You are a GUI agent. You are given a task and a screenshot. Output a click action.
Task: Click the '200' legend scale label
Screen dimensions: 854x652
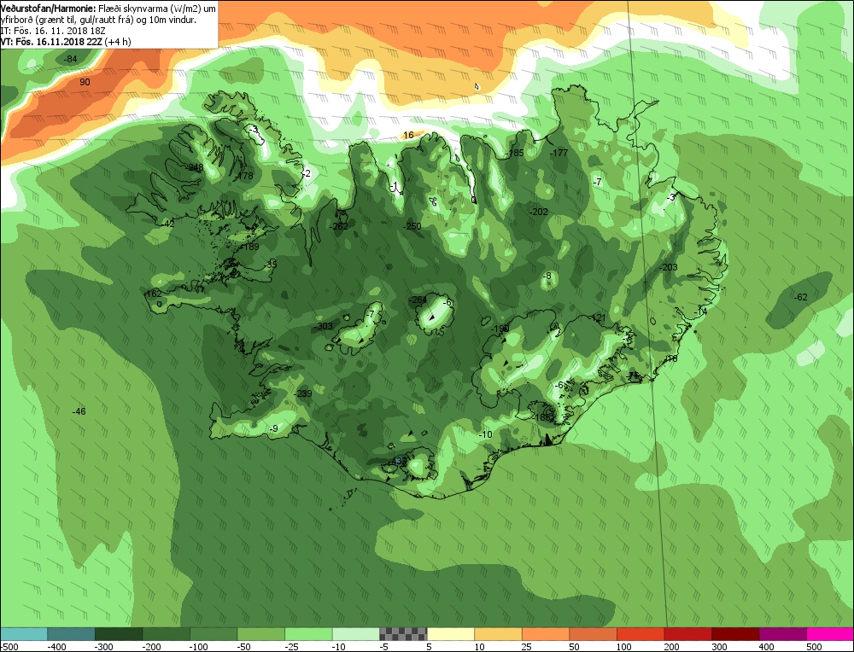pyautogui.click(x=671, y=647)
